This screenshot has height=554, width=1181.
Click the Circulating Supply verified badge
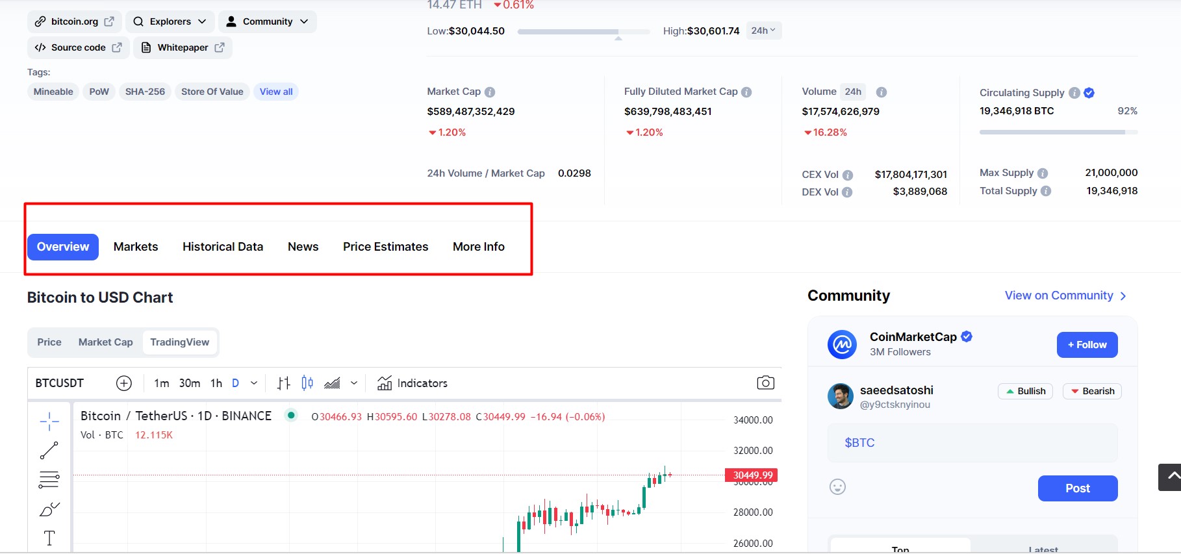[x=1089, y=93]
